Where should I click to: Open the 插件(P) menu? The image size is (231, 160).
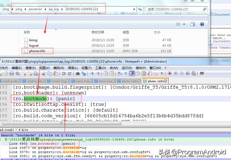pyautogui.click(x=141, y=68)
